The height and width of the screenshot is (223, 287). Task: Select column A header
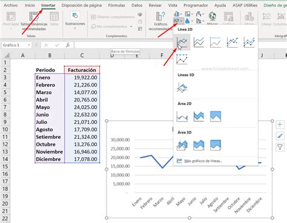23,56
